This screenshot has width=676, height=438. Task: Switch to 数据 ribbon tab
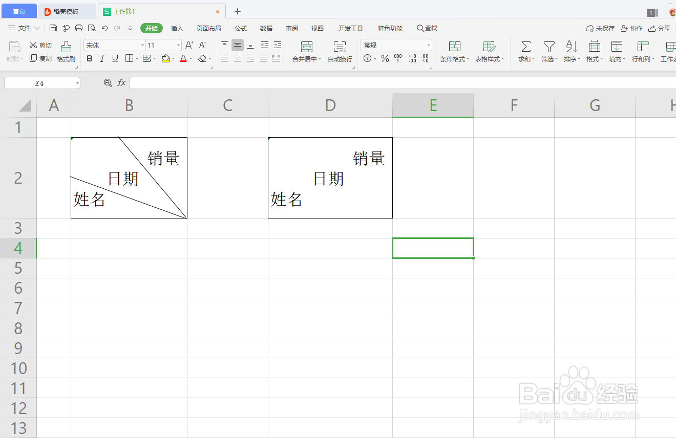[x=266, y=29]
